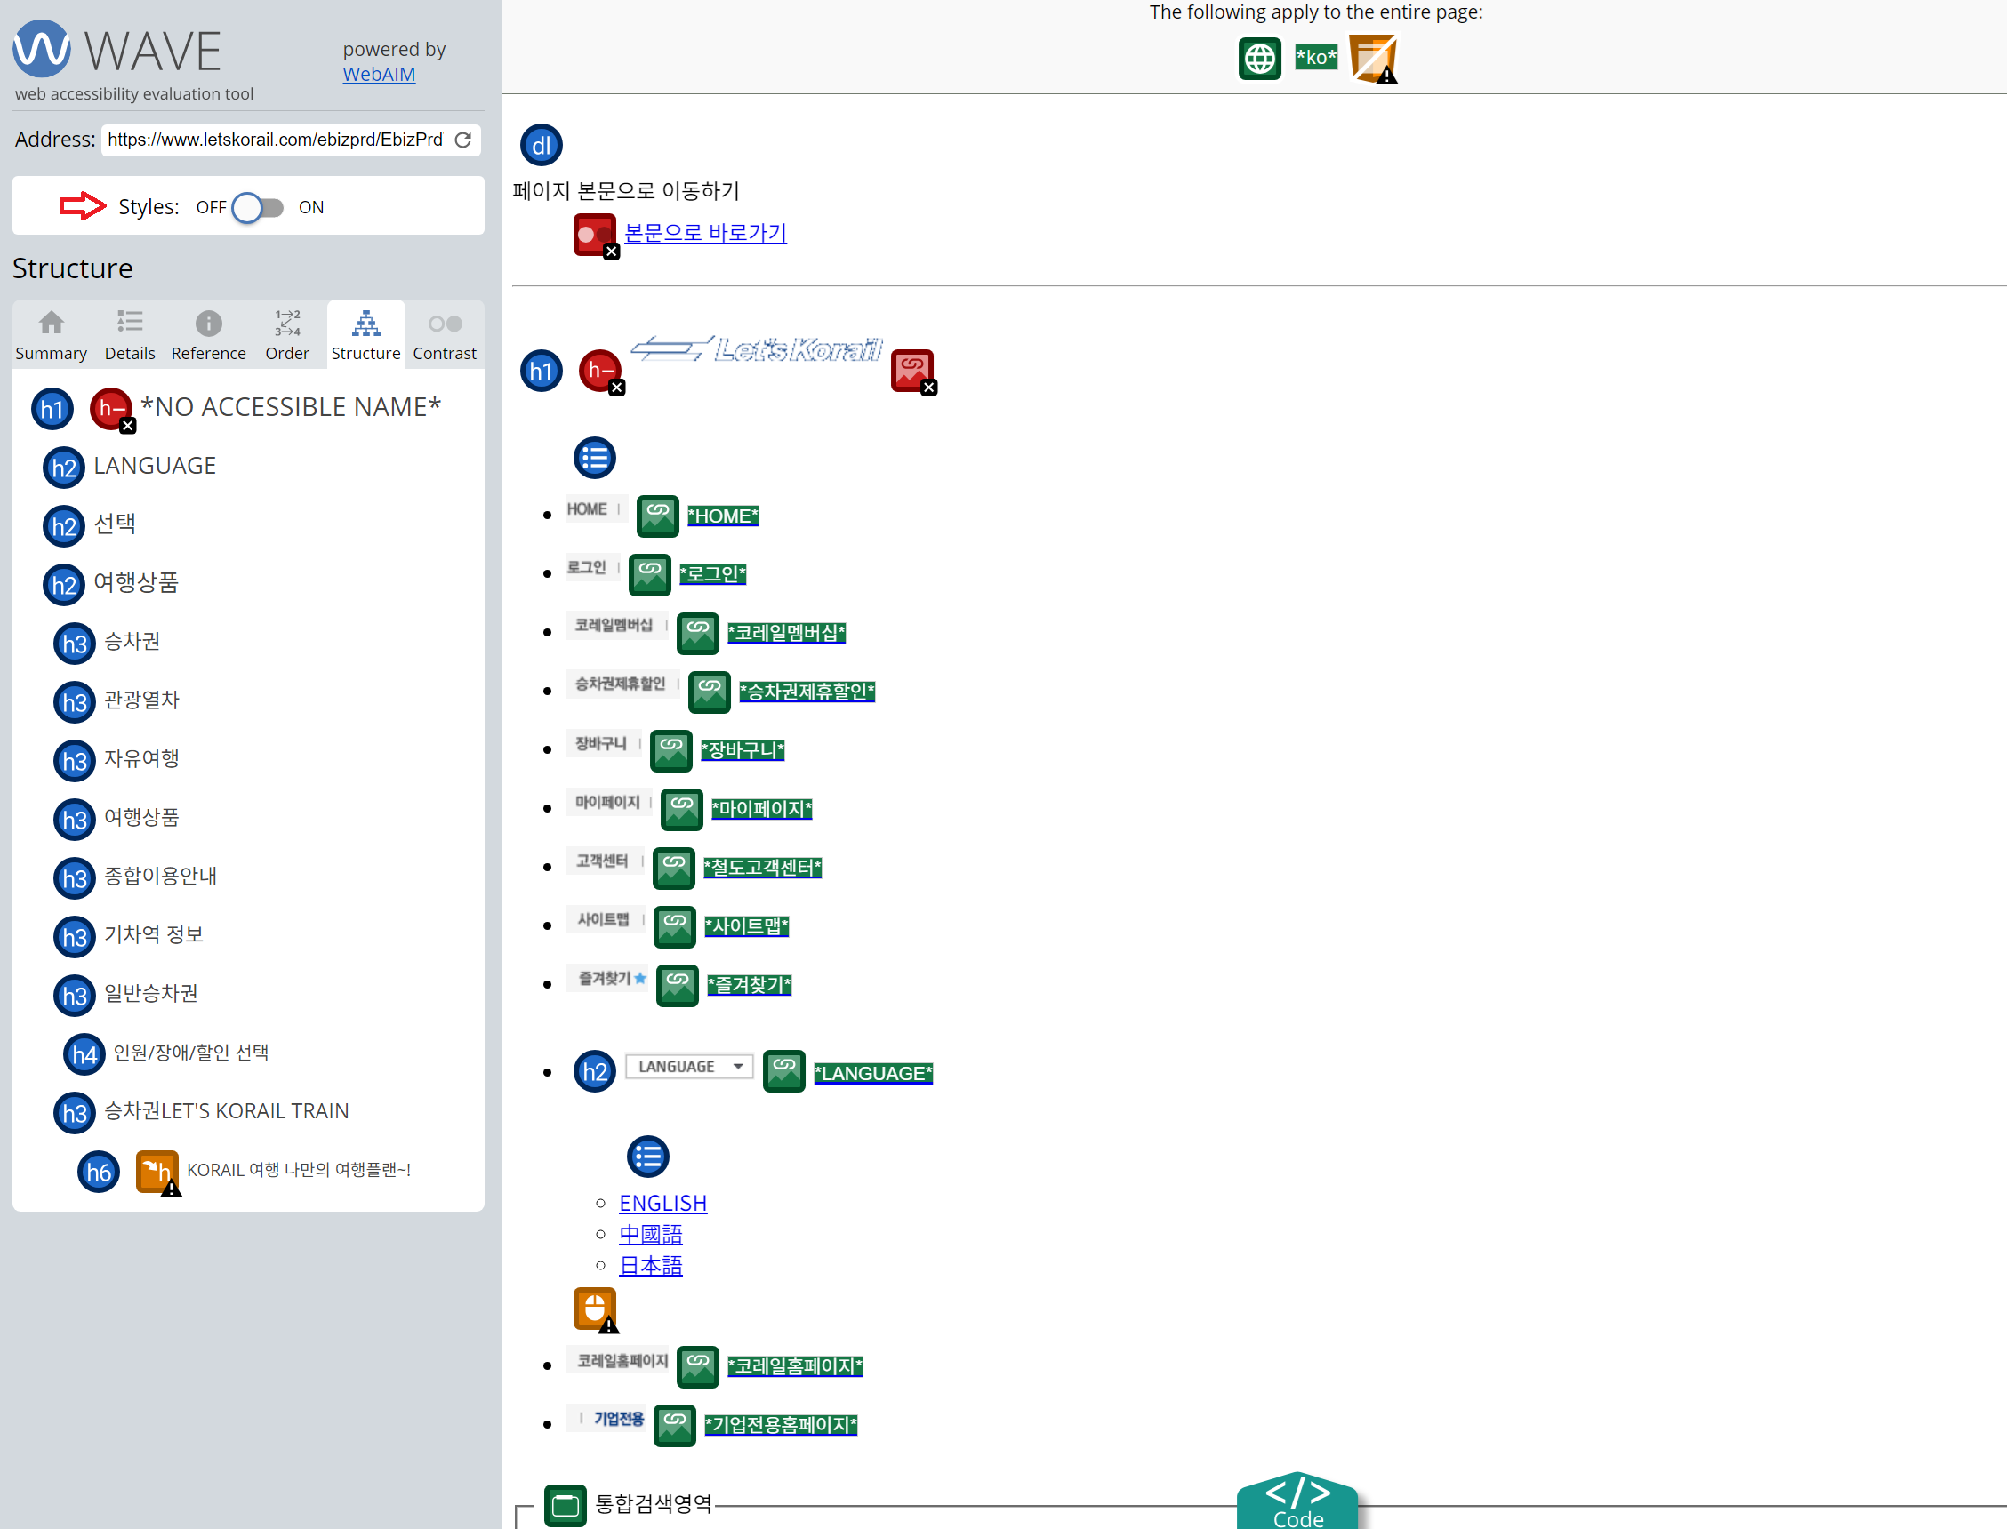Viewport: 2007px width, 1529px height.
Task: Open the 中國語 language link
Action: (651, 1234)
